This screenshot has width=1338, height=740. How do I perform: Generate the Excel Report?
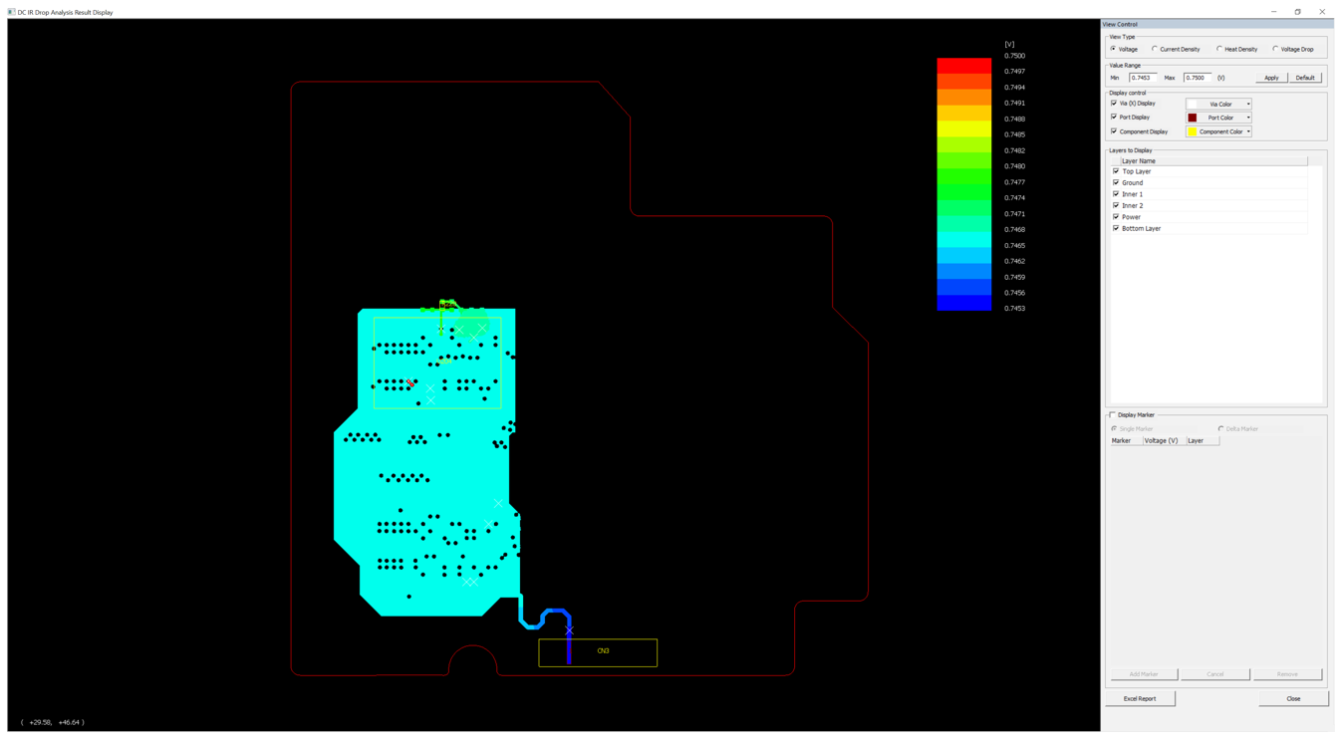[1140, 698]
